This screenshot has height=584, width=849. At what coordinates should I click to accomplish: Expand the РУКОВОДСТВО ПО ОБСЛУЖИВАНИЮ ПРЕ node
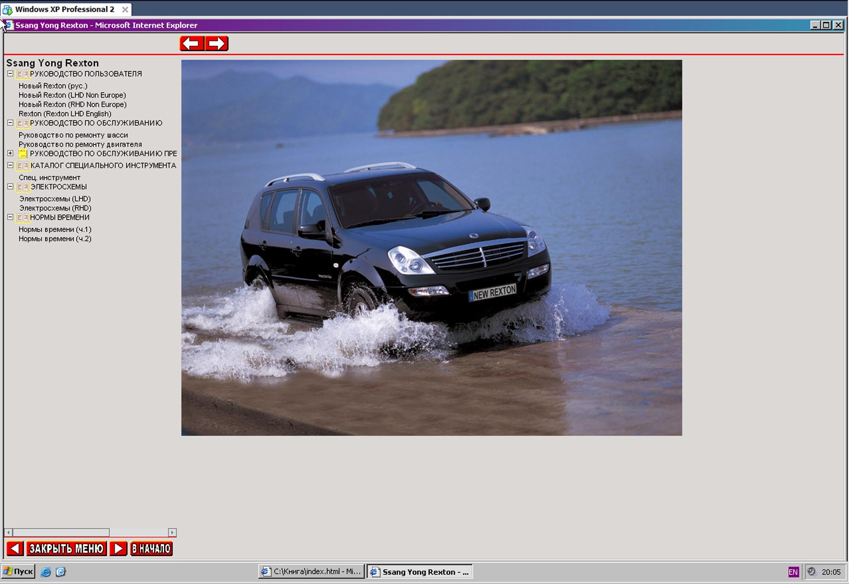[x=10, y=154]
